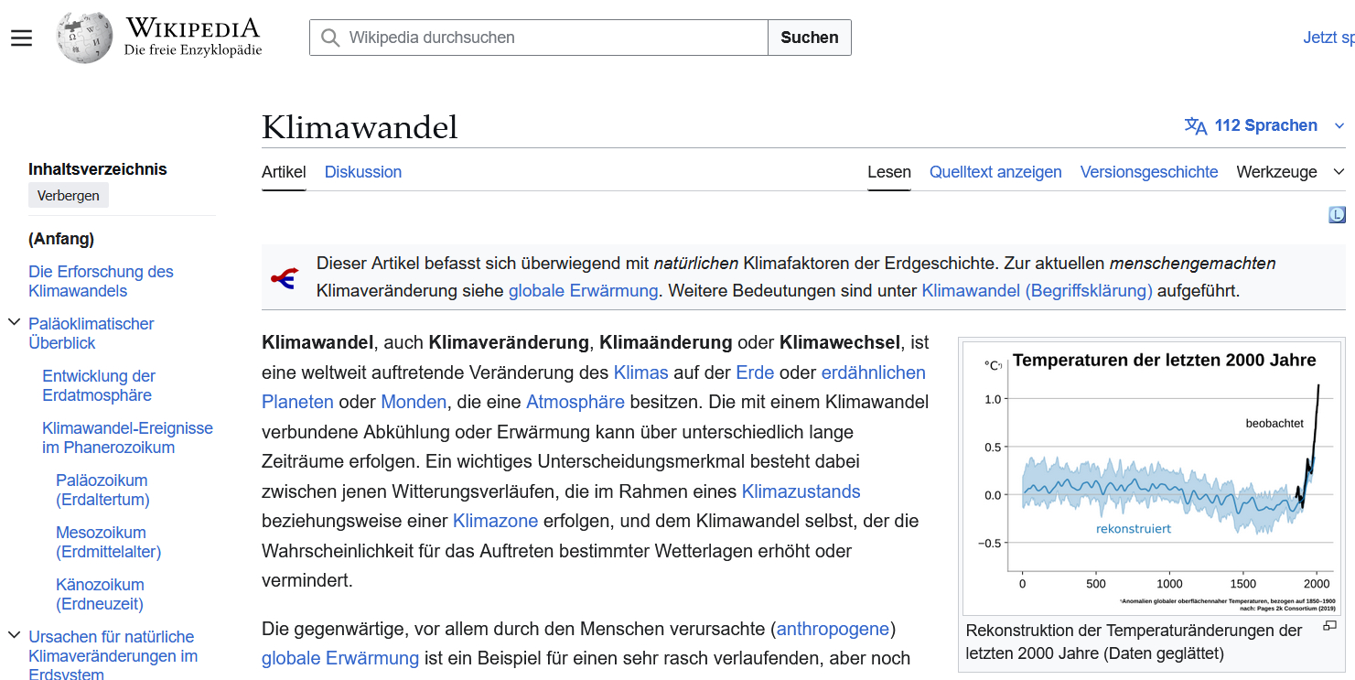Open the 112 Sprachen language dropdown
The width and height of the screenshot is (1355, 680).
[1265, 126]
